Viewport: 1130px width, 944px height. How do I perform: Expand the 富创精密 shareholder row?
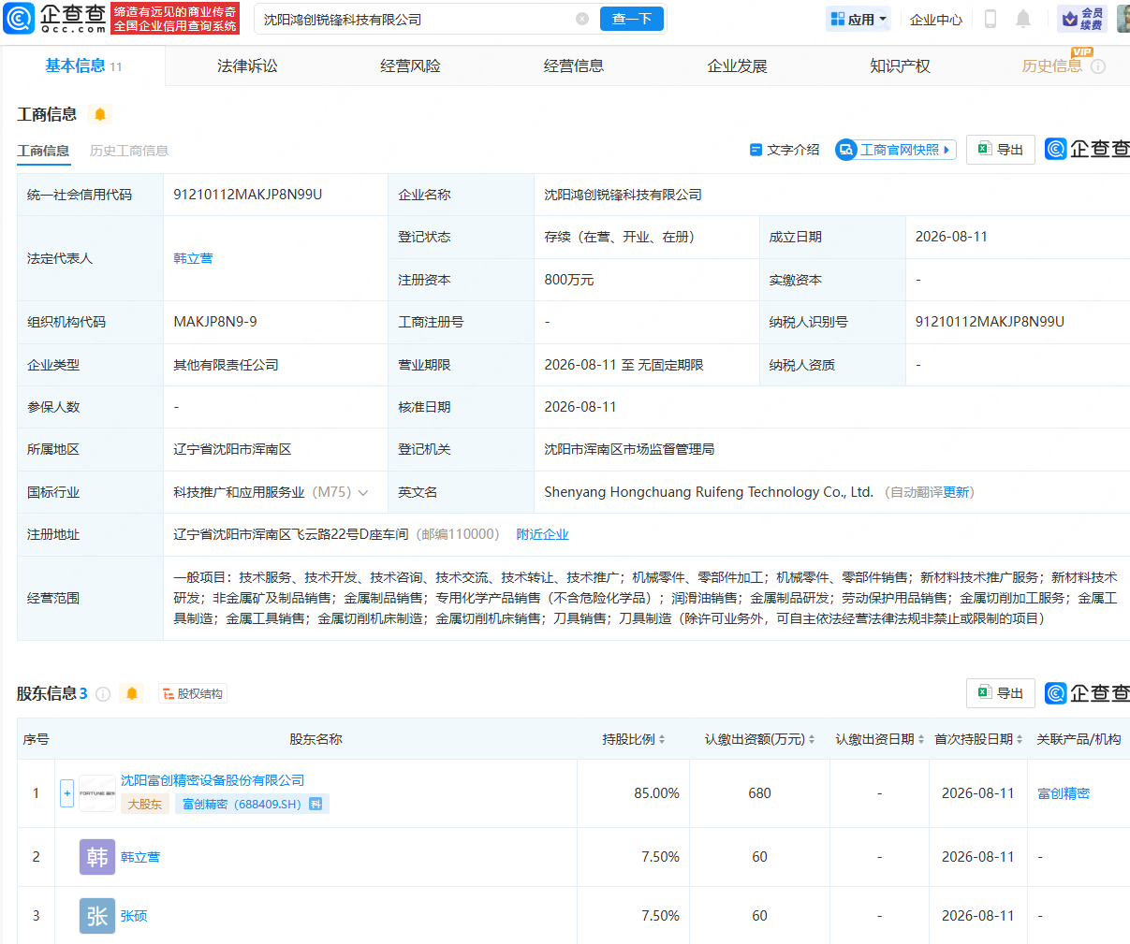click(66, 793)
